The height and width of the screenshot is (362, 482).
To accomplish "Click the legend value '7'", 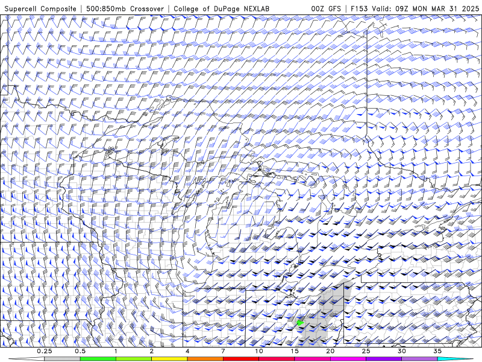I will point(223,351).
